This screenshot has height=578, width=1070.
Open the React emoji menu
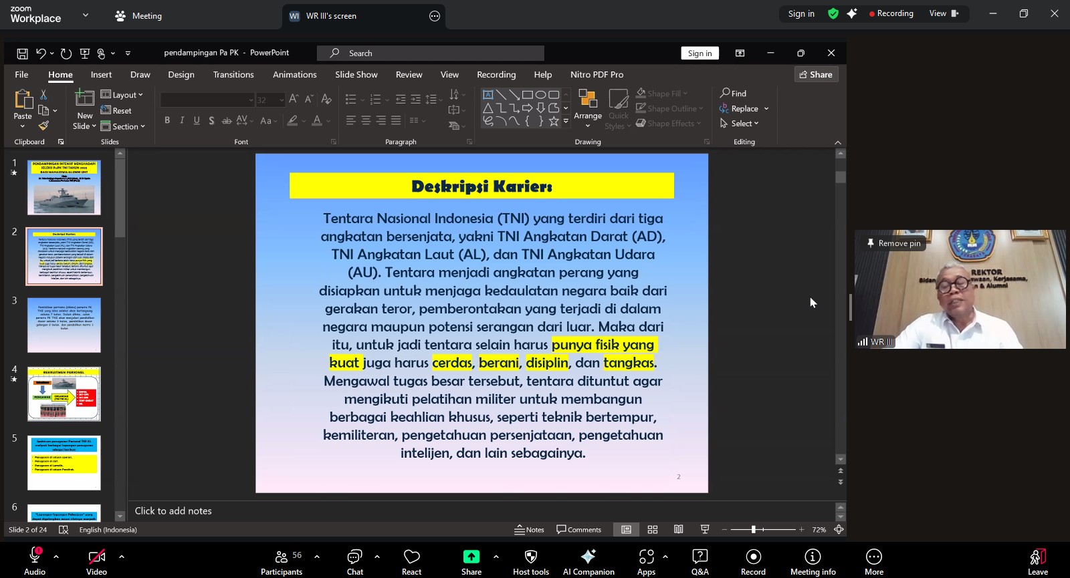[411, 561]
